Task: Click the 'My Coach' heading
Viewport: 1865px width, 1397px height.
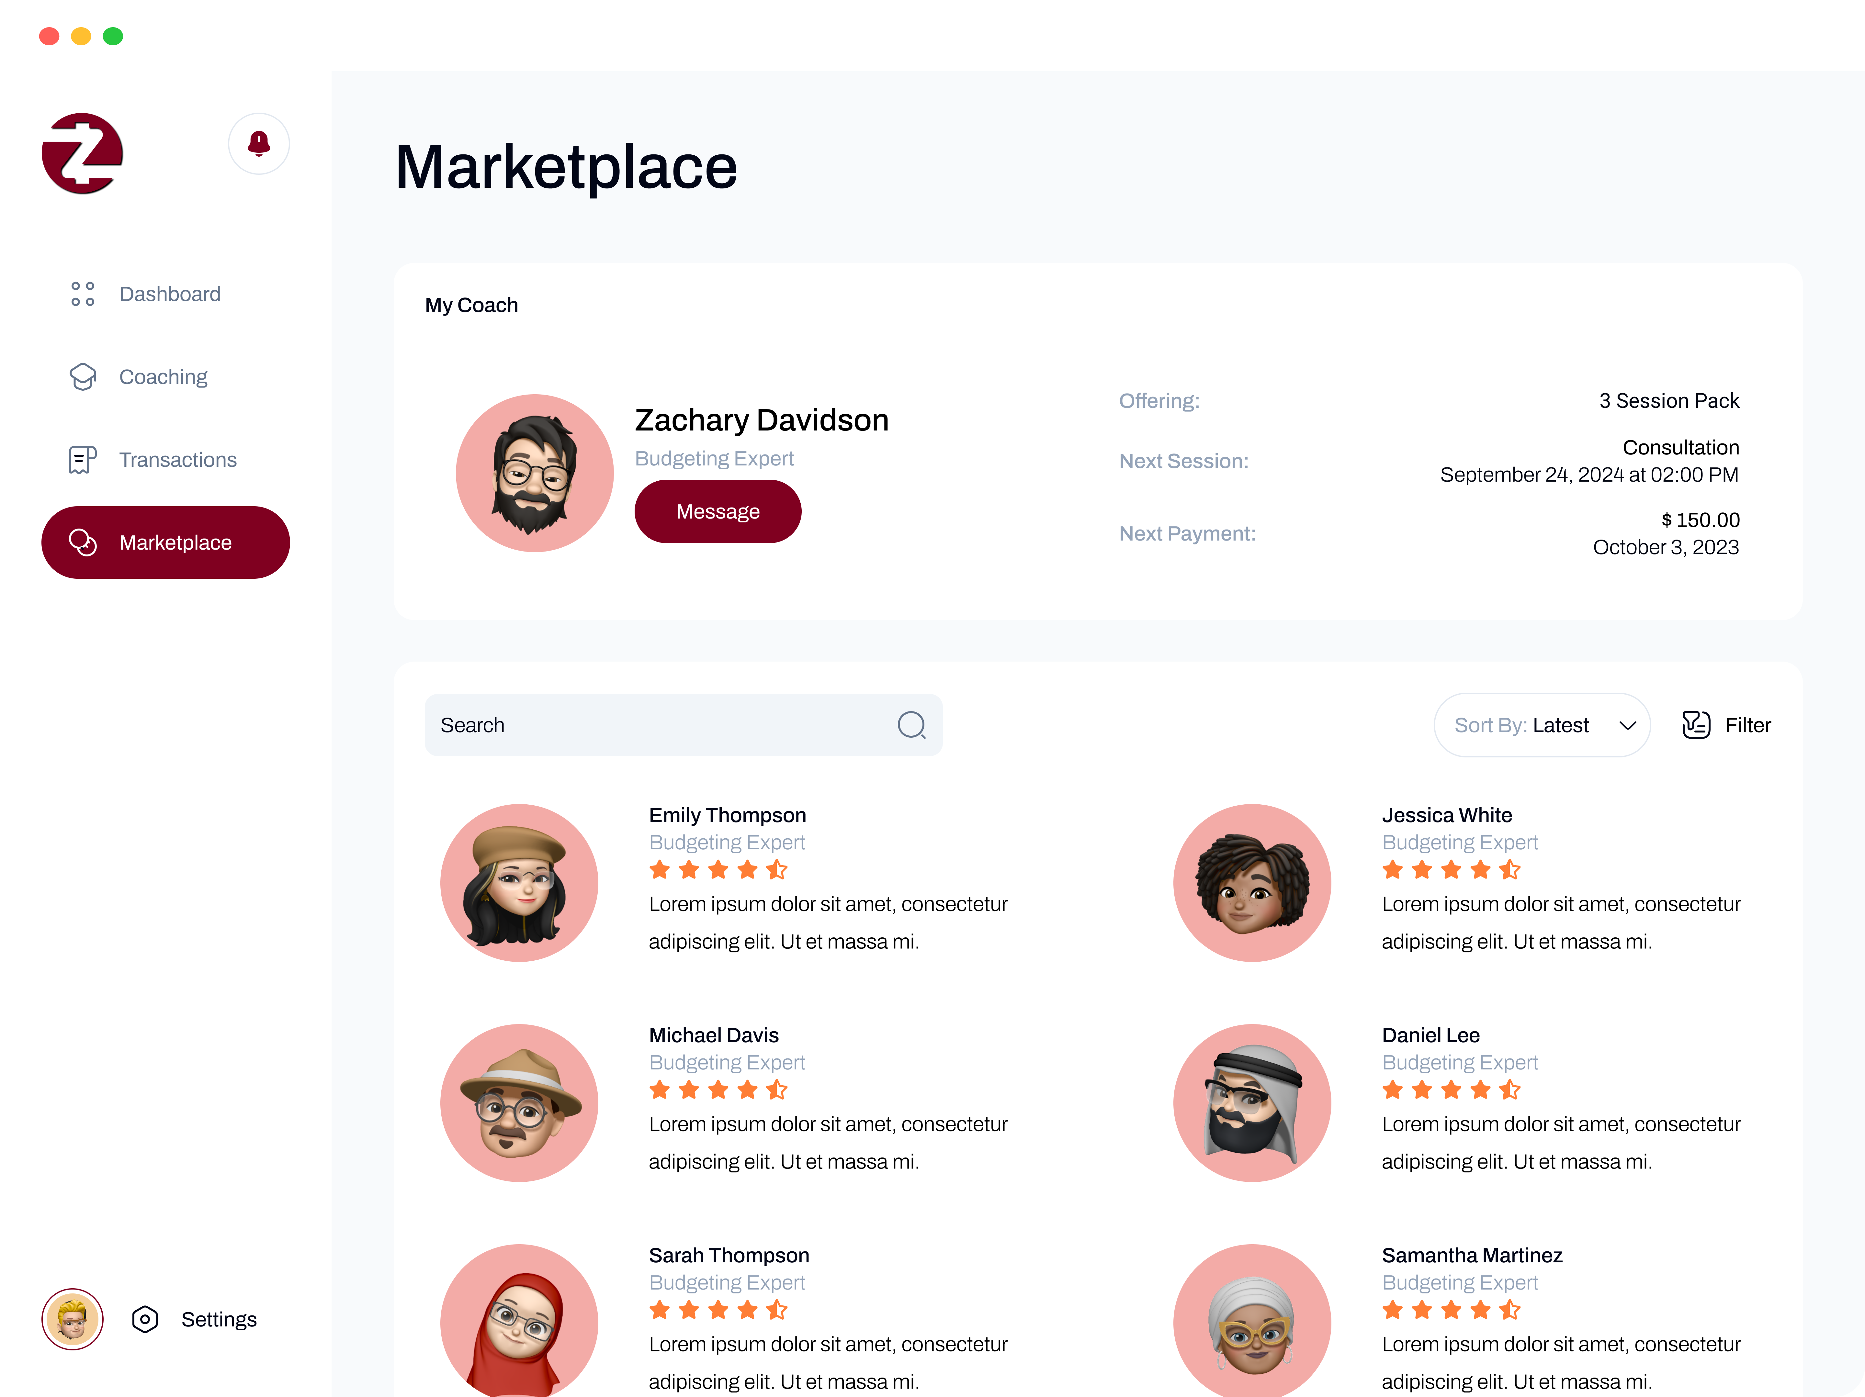Action: point(471,305)
